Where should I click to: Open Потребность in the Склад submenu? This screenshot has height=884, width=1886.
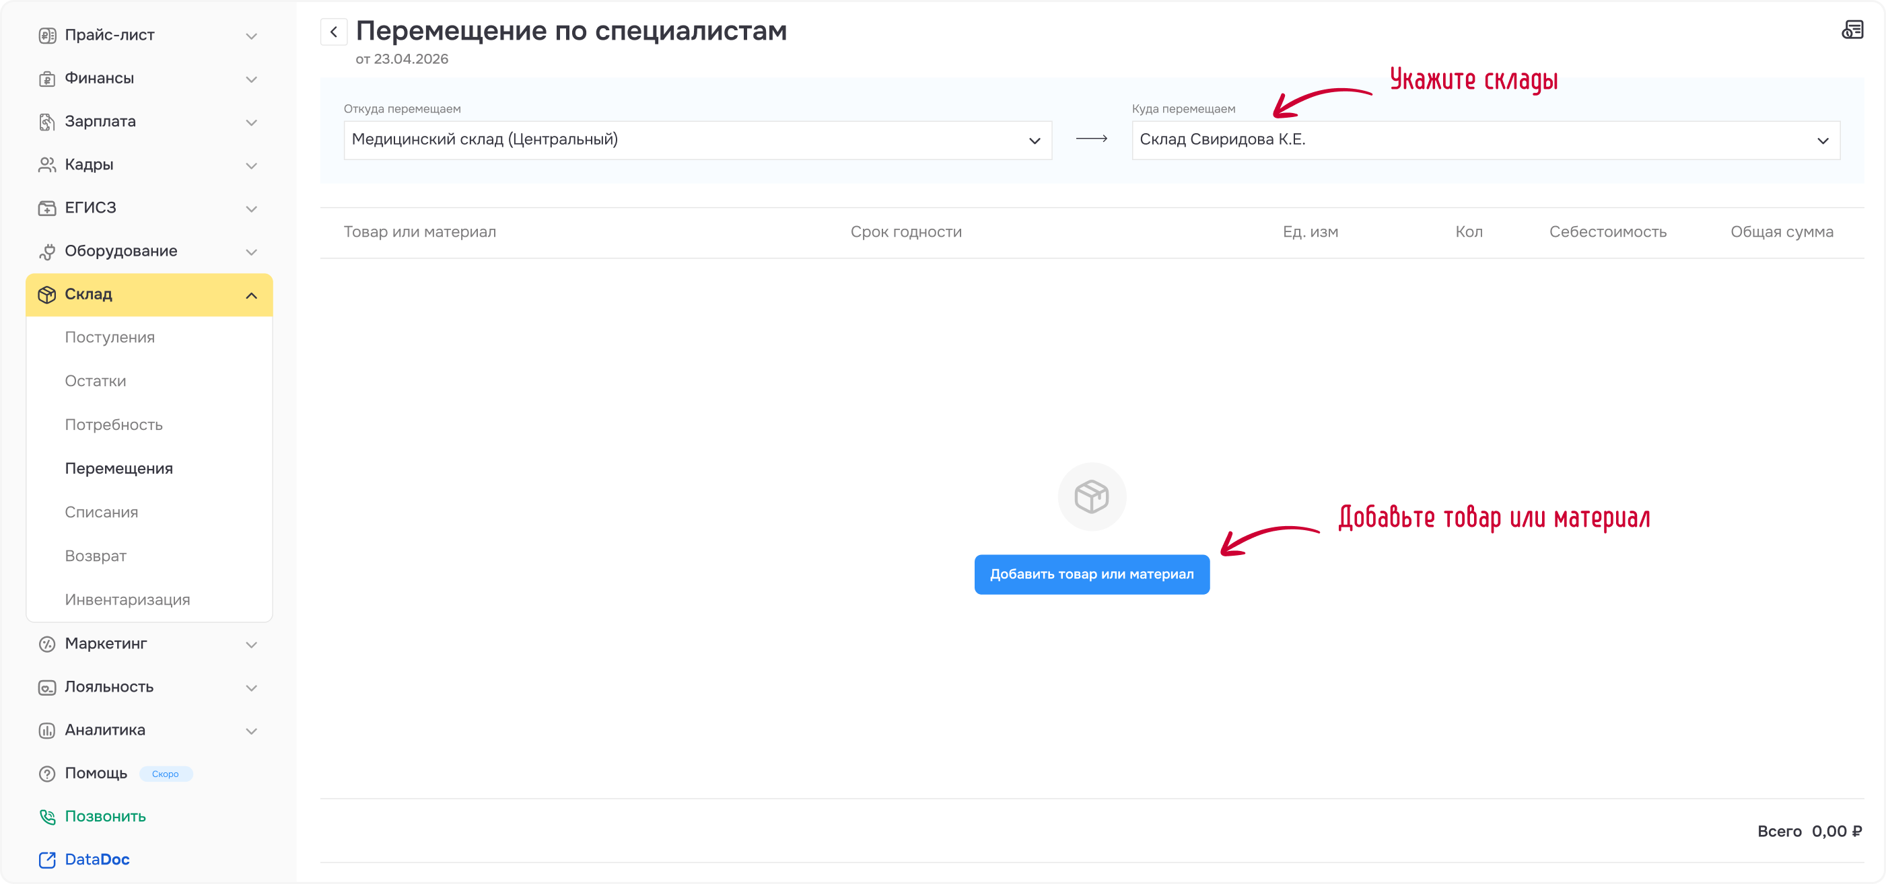pyautogui.click(x=114, y=425)
